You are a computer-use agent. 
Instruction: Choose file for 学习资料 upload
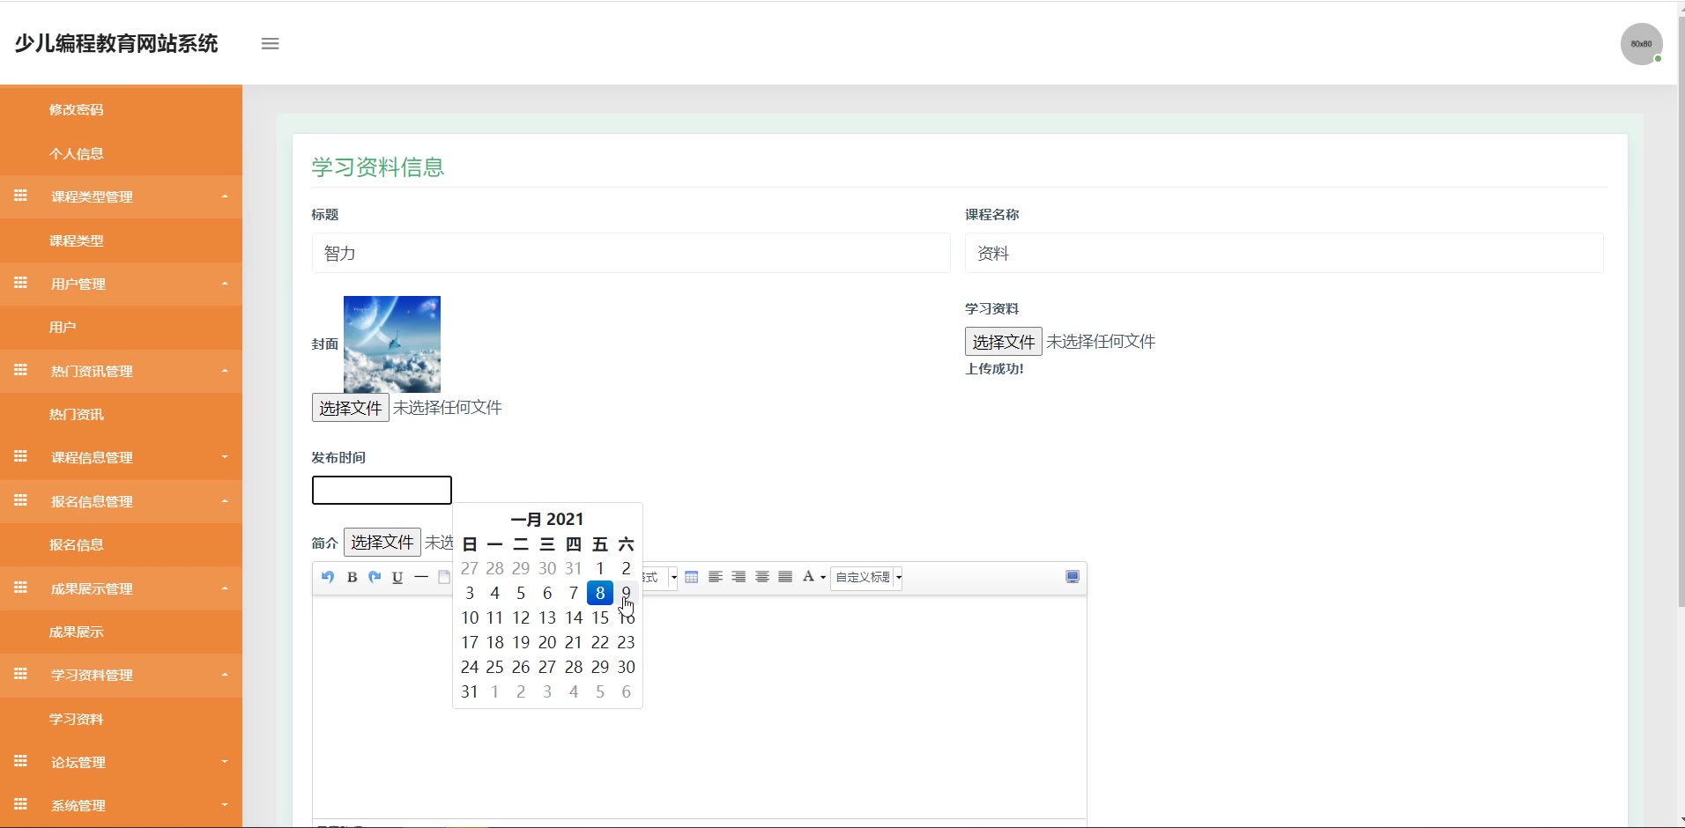pyautogui.click(x=1003, y=342)
